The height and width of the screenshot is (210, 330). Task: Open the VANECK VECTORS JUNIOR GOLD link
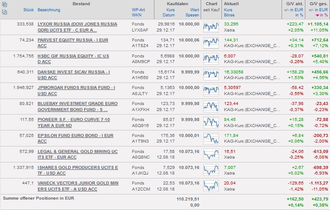coord(78,186)
